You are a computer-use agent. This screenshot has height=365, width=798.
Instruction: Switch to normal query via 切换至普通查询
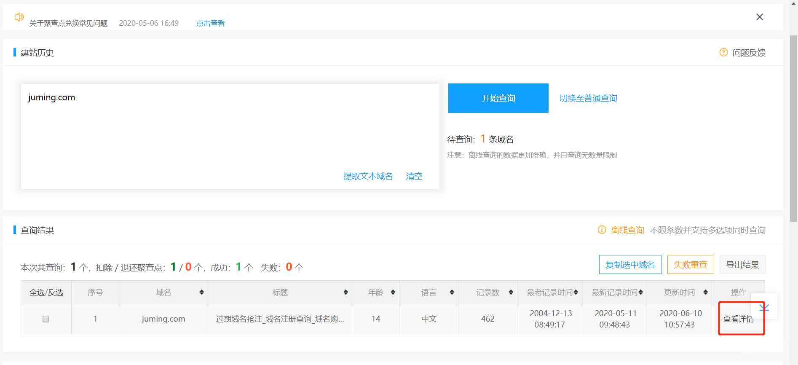pyautogui.click(x=588, y=98)
